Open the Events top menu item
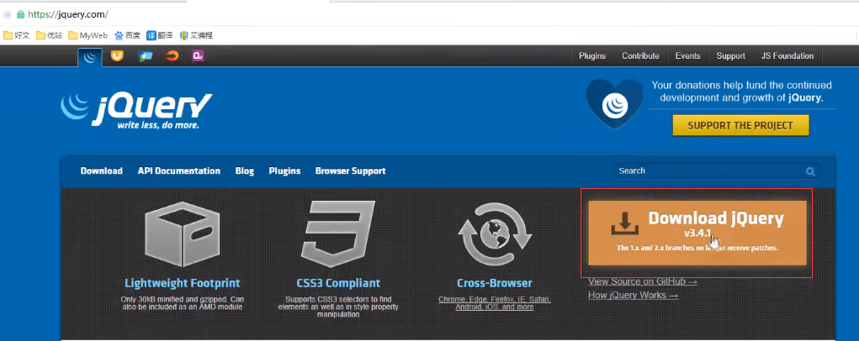The height and width of the screenshot is (341, 859). [687, 55]
